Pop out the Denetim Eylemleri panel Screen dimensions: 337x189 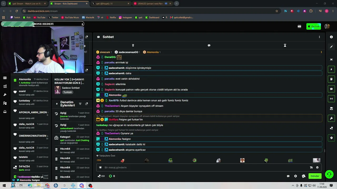(86, 104)
